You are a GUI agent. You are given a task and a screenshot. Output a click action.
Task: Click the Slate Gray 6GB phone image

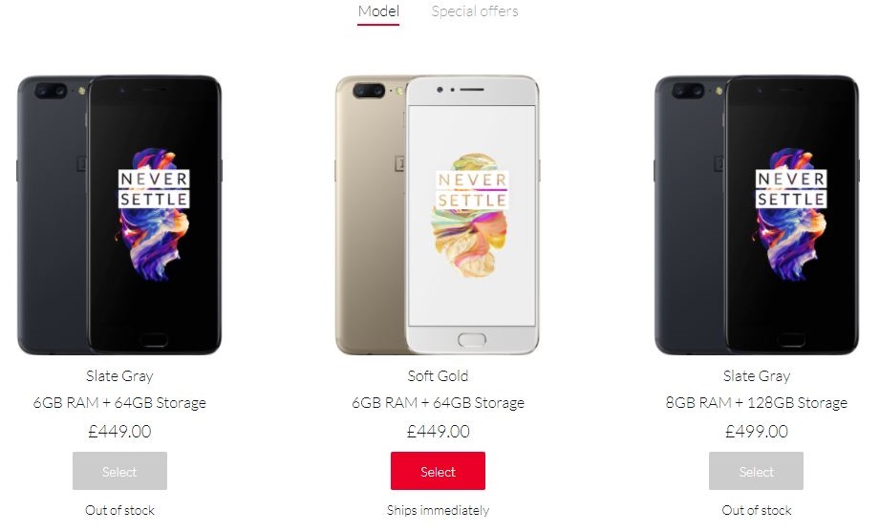coord(119,215)
